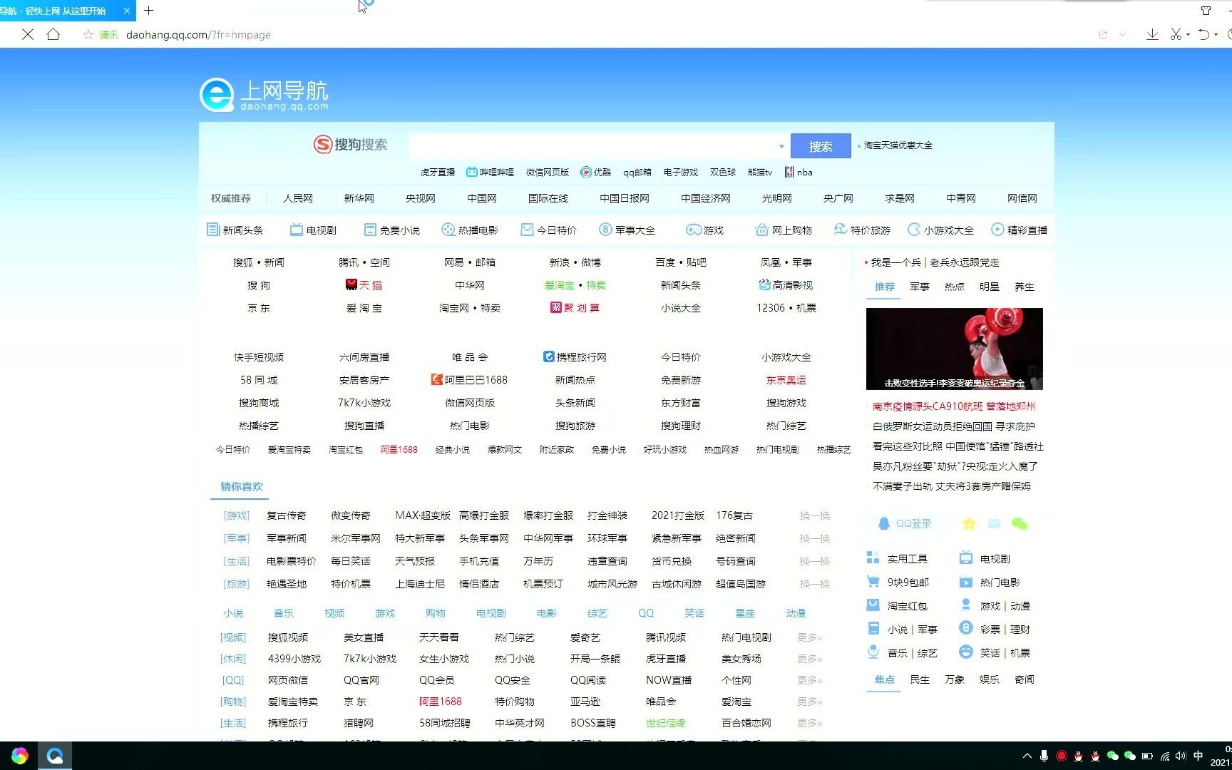Open 天猫 link with red icon
This screenshot has height=770, width=1232.
coord(364,284)
